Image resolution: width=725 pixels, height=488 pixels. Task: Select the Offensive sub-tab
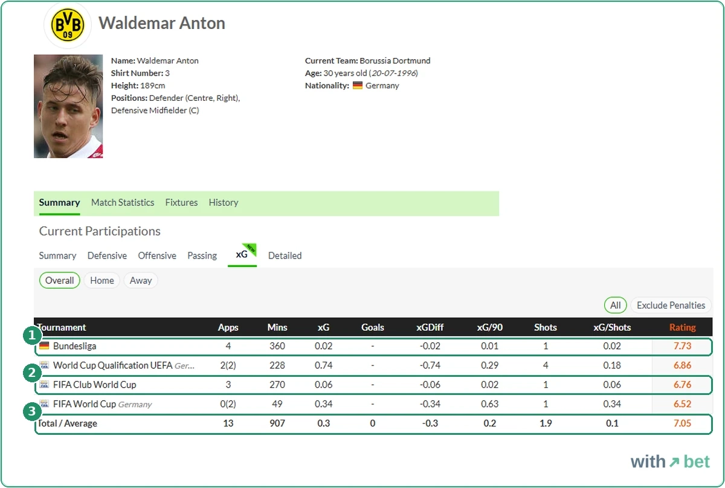click(x=157, y=255)
